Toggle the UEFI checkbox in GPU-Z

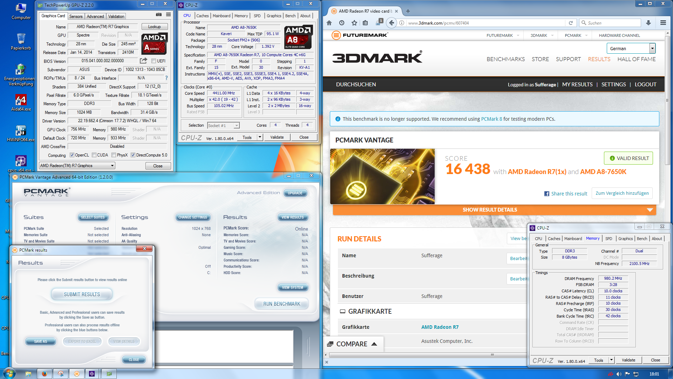pyautogui.click(x=154, y=61)
